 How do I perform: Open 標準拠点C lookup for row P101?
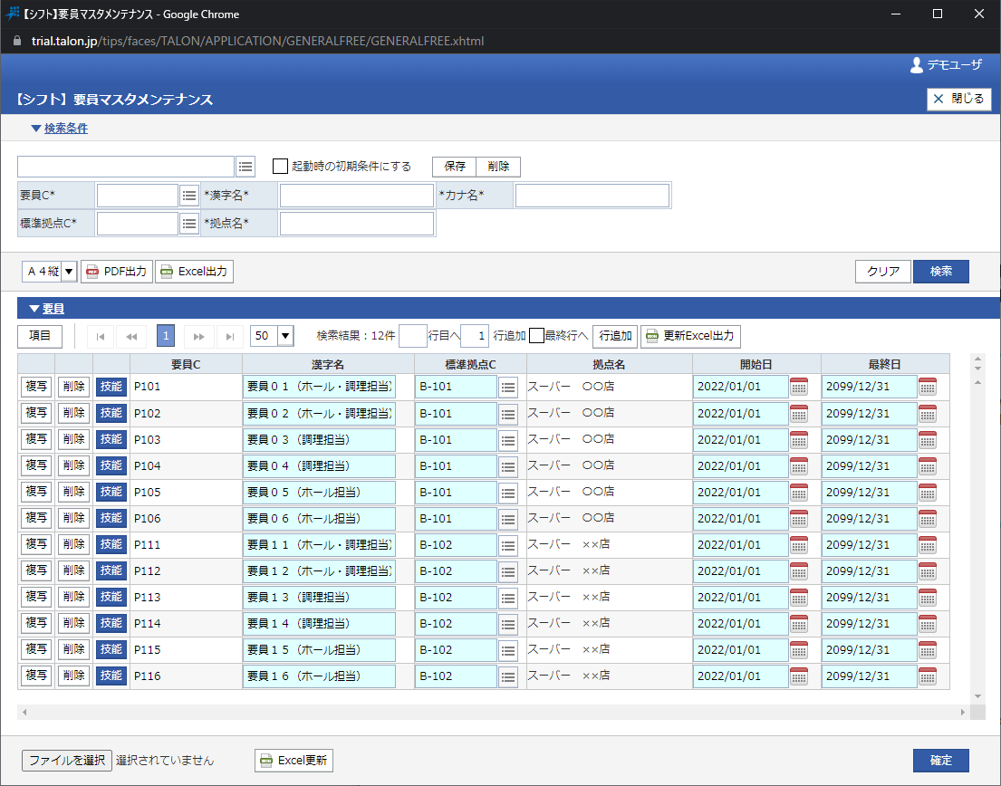click(508, 388)
